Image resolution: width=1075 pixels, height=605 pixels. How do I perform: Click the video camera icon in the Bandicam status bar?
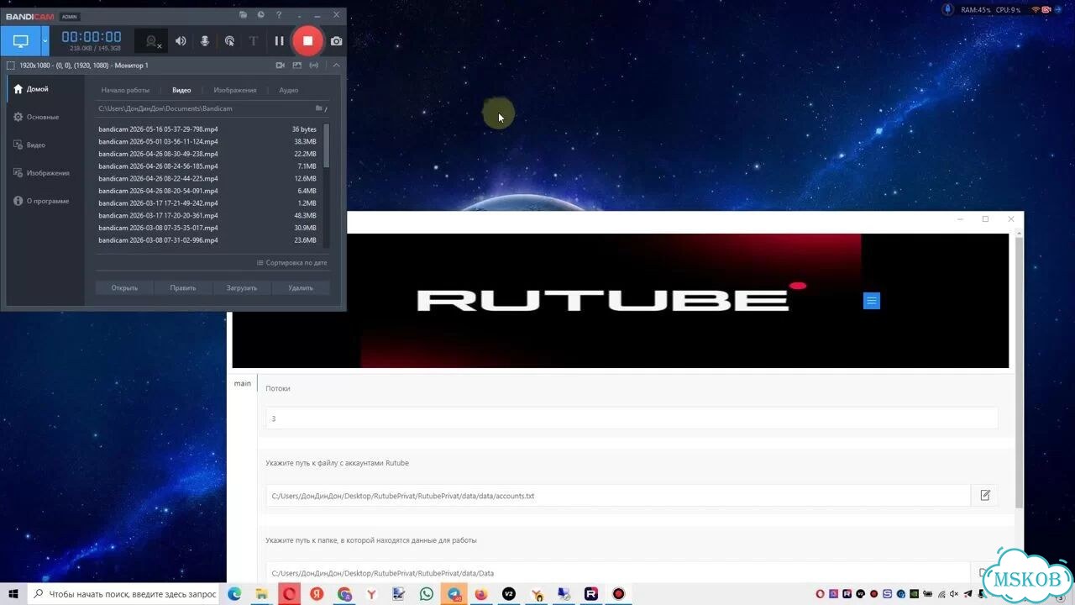[281, 66]
